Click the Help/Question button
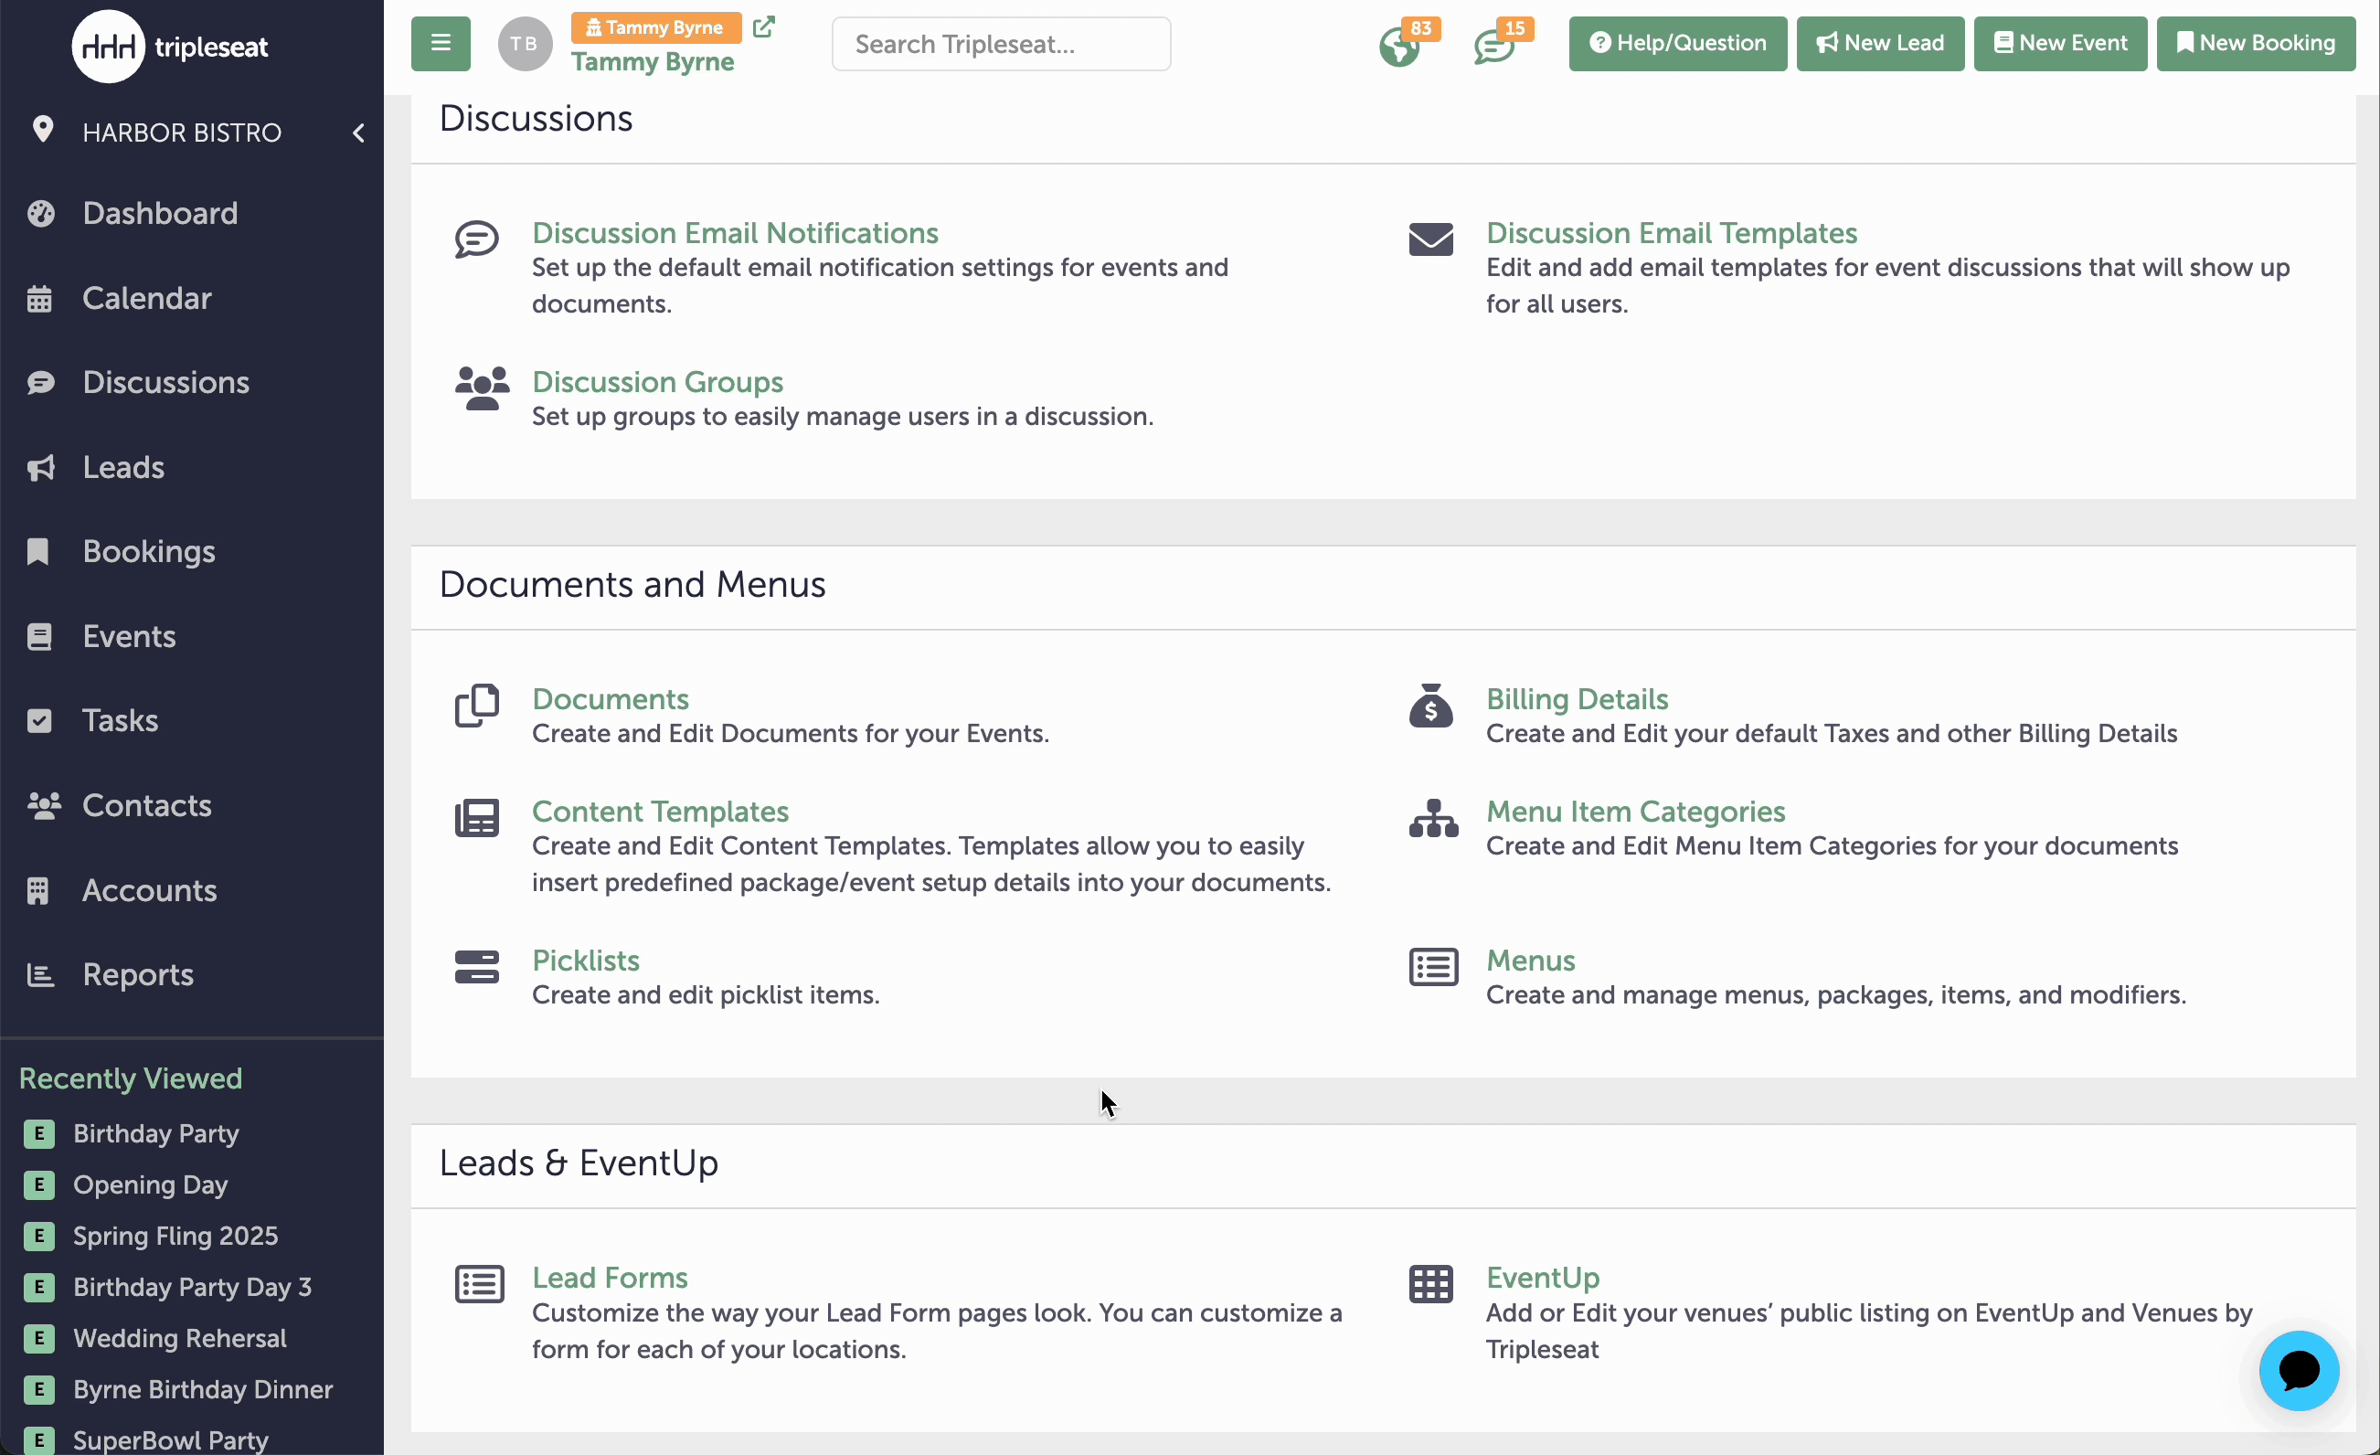The width and height of the screenshot is (2380, 1455). point(1676,44)
